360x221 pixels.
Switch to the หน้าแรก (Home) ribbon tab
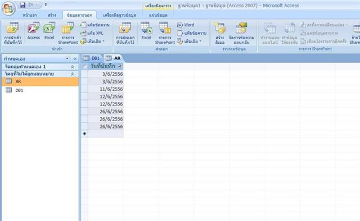[x=30, y=15]
